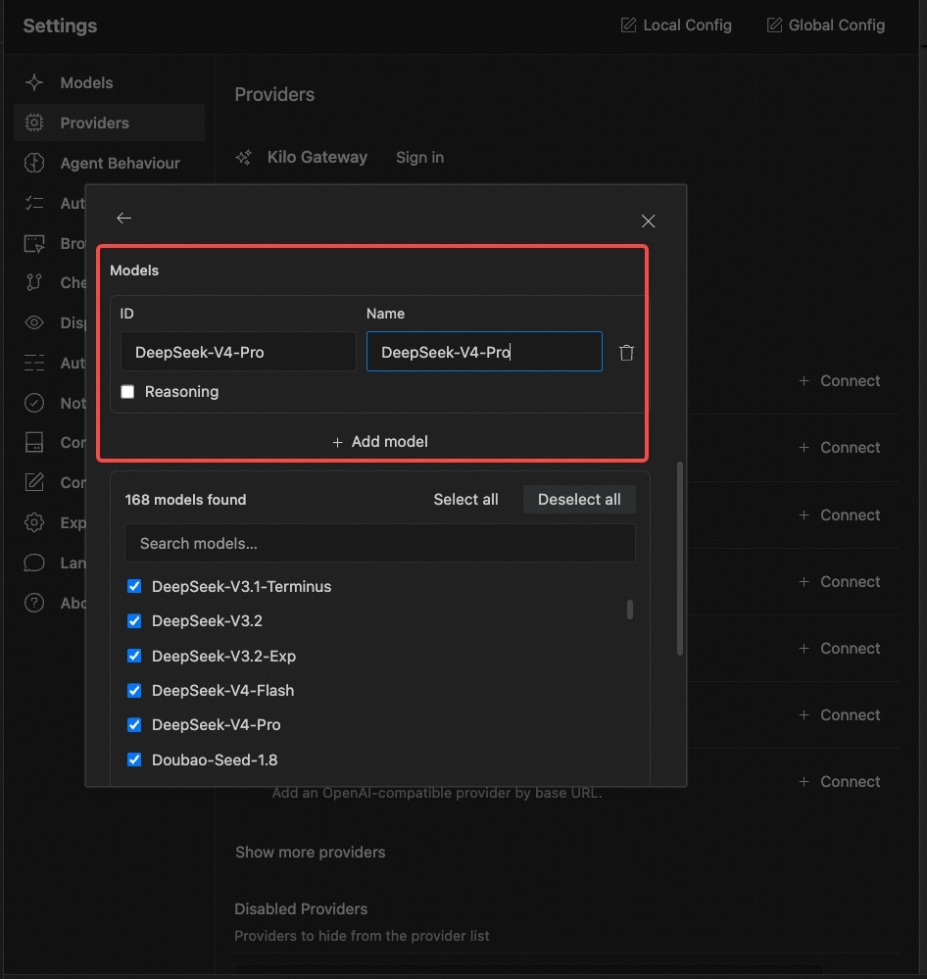The width and height of the screenshot is (927, 979).
Task: Click the pencil-square icon in sidebar
Action: pos(34,482)
